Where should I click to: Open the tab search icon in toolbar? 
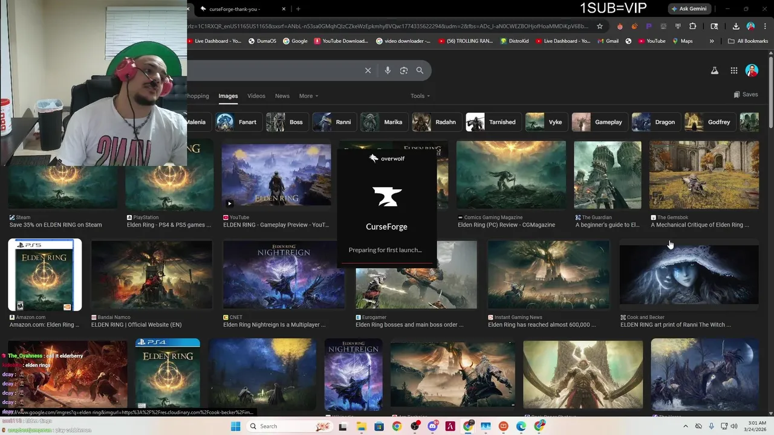[x=714, y=26]
